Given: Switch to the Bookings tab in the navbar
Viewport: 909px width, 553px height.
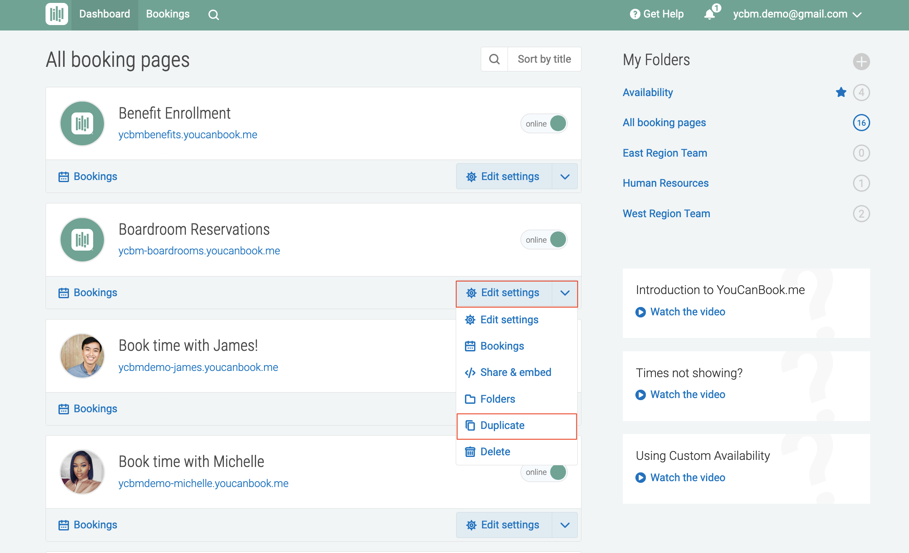Looking at the screenshot, I should click(x=168, y=14).
